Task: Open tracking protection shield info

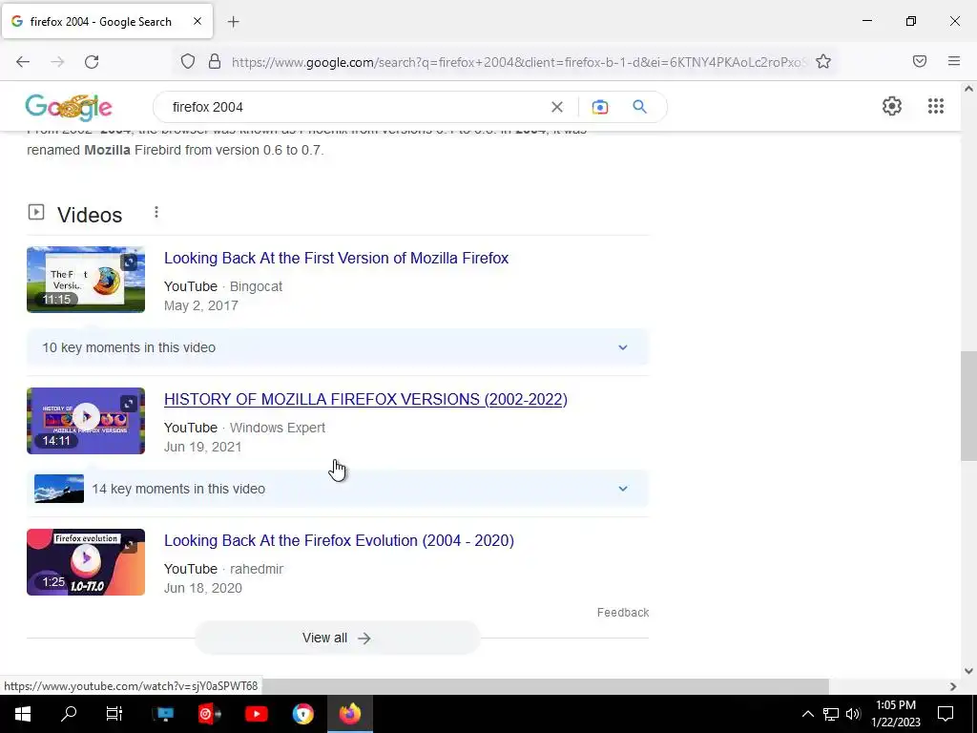Action: 188,61
